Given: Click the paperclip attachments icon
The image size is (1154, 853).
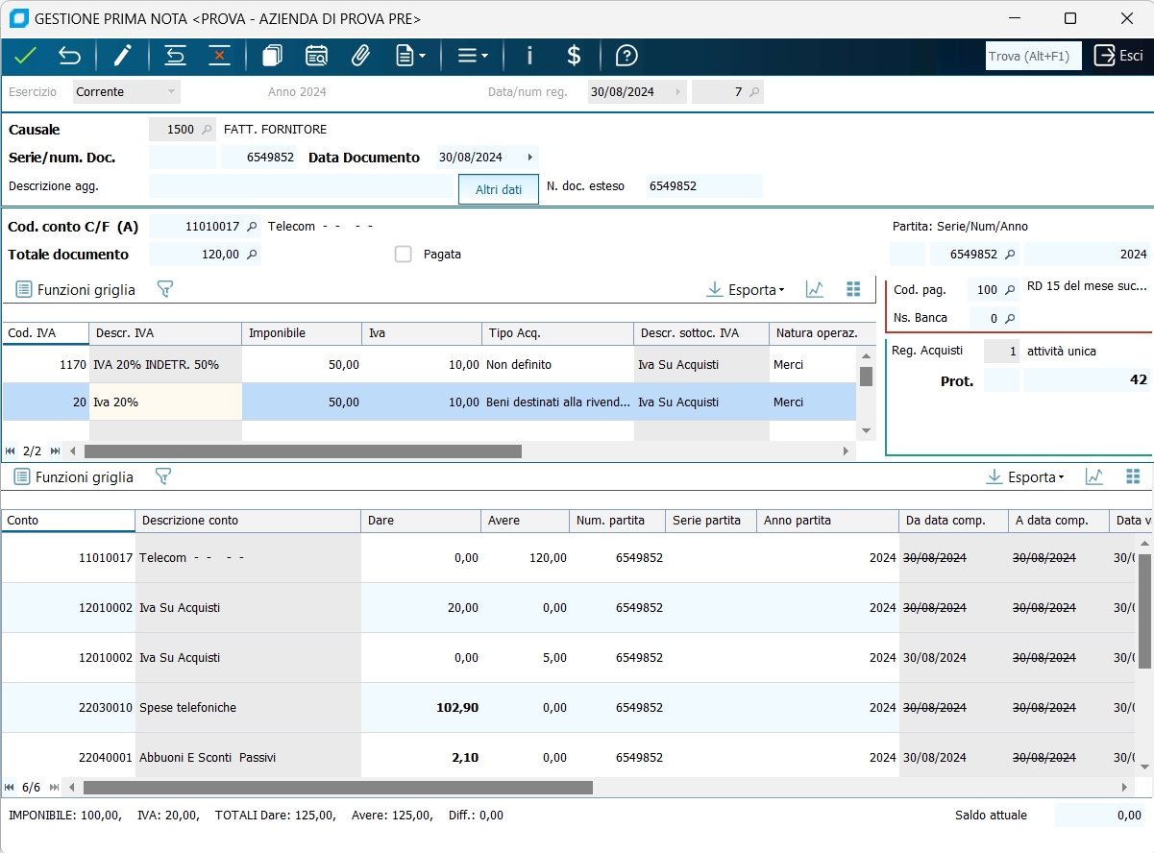Looking at the screenshot, I should pos(360,56).
